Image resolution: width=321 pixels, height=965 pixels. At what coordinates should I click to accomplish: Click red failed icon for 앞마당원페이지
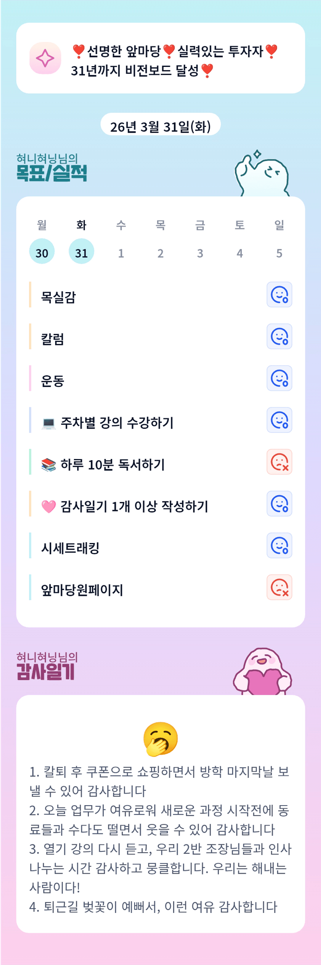[279, 587]
